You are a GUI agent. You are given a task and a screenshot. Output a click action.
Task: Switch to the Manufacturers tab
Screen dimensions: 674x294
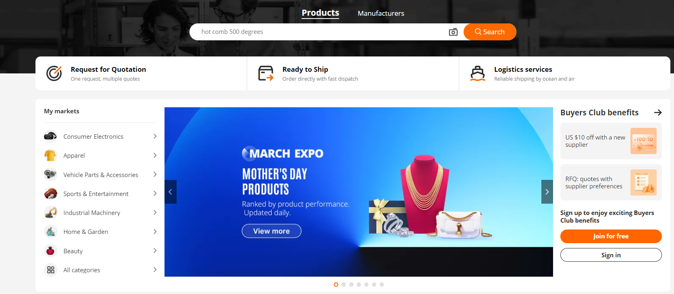(x=381, y=13)
